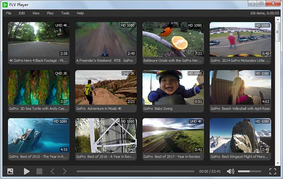Viewport: 283px width, 179px height.
Task: Go to the previous video arrow
Action: pos(52,171)
